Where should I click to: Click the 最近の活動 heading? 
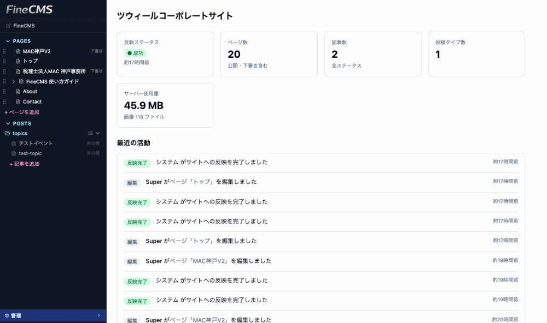tap(133, 143)
